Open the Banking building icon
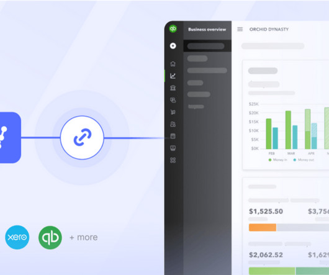Screen dimensions: 329x275 click(x=173, y=88)
